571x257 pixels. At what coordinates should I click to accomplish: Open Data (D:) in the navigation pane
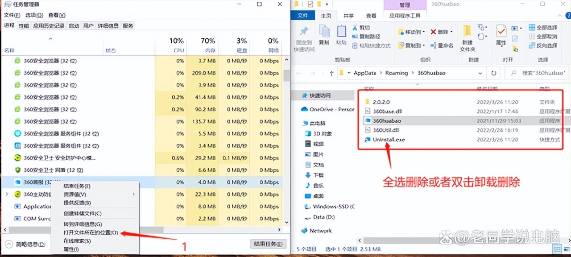coord(324,217)
